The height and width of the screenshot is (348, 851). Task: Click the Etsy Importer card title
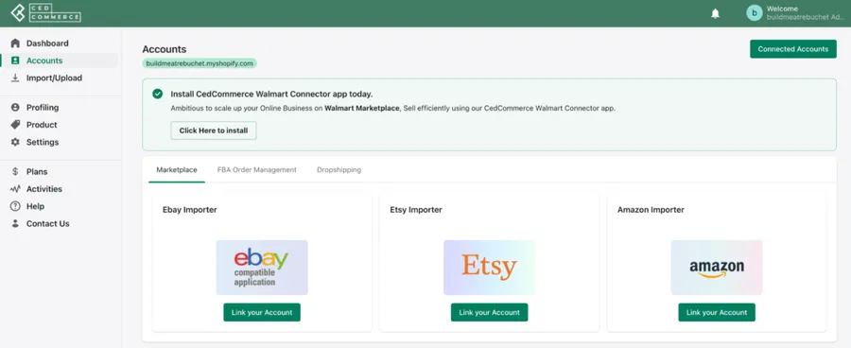click(x=416, y=210)
